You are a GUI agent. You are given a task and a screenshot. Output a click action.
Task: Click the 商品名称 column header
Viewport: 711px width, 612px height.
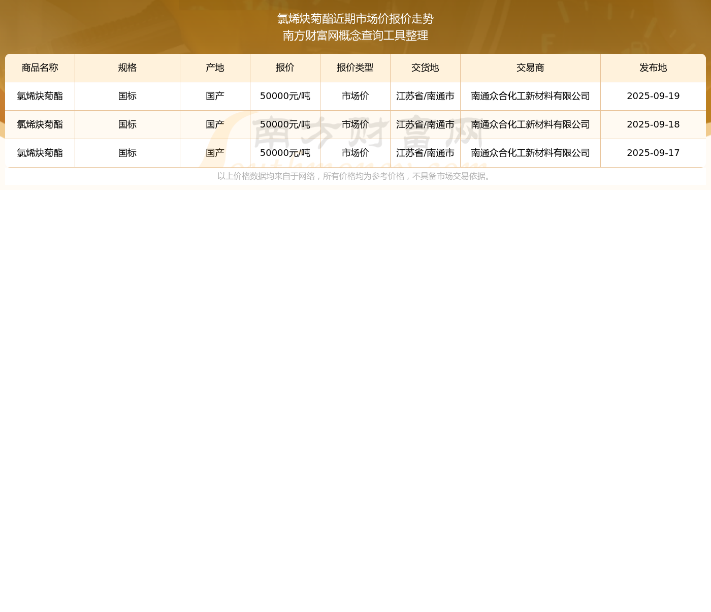tap(40, 68)
